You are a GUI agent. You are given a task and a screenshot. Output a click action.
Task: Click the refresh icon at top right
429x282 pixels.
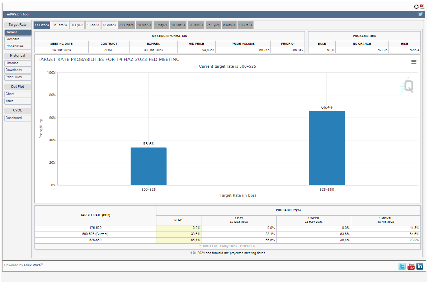pyautogui.click(x=416, y=6)
